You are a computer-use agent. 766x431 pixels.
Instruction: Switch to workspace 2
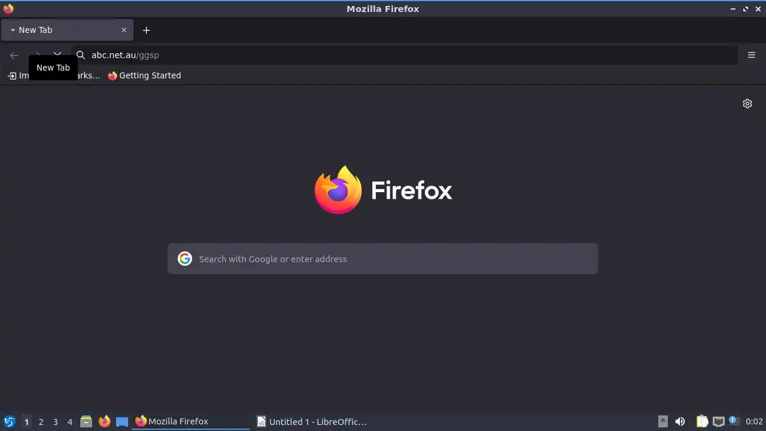point(41,422)
